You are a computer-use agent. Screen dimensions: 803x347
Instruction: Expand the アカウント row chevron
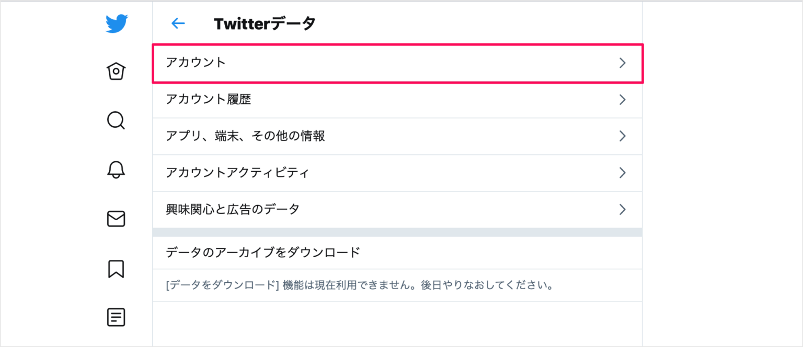(x=622, y=63)
